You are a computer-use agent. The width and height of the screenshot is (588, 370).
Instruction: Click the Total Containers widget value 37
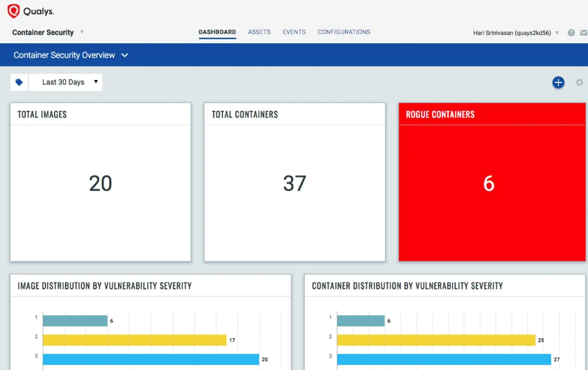pos(295,183)
